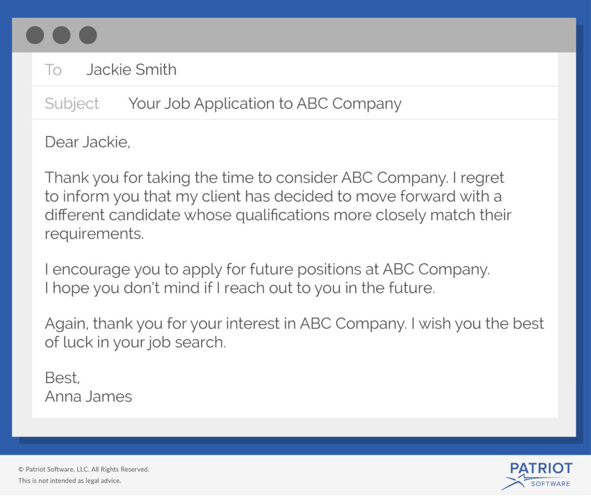Click the rightmost dot above the email header
Viewport: 591px width, 496px height.
click(x=88, y=35)
